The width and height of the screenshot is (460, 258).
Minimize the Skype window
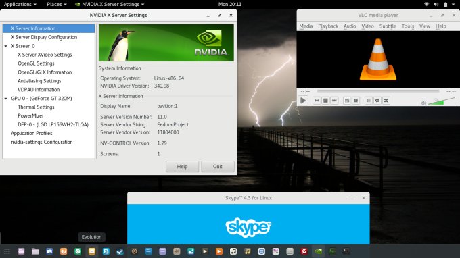coord(352,199)
